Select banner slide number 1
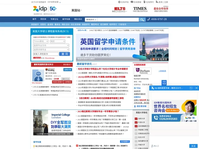This screenshot has width=199, height=149. coord(151,59)
